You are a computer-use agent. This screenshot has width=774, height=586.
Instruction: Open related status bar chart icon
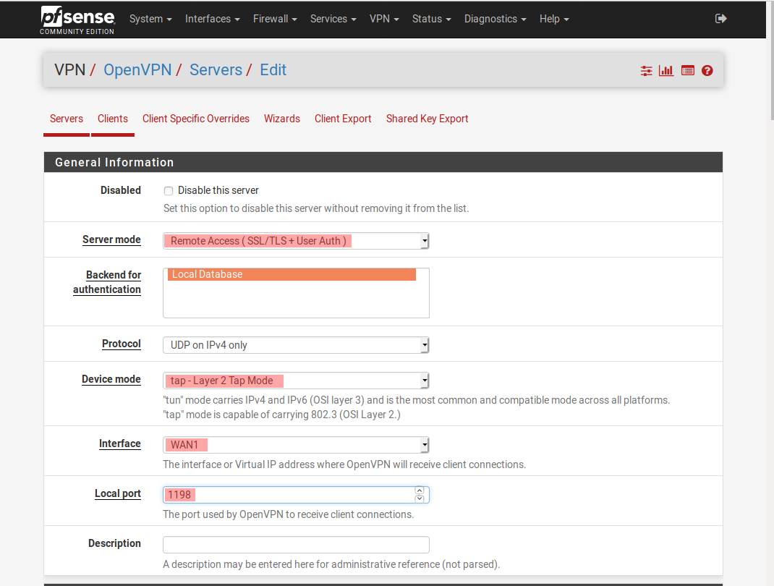(666, 71)
